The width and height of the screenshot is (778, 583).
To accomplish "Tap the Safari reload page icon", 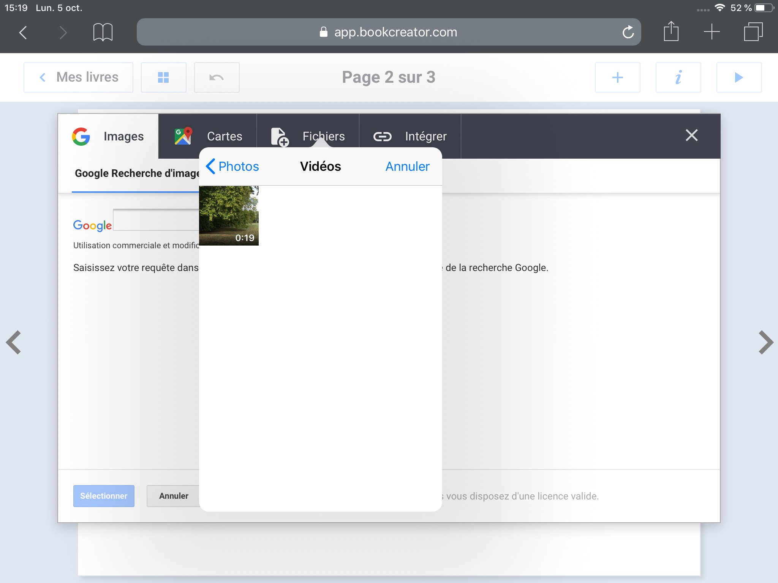I will (x=628, y=32).
